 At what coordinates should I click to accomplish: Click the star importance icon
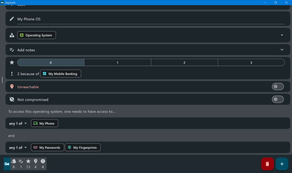click(x=12, y=62)
